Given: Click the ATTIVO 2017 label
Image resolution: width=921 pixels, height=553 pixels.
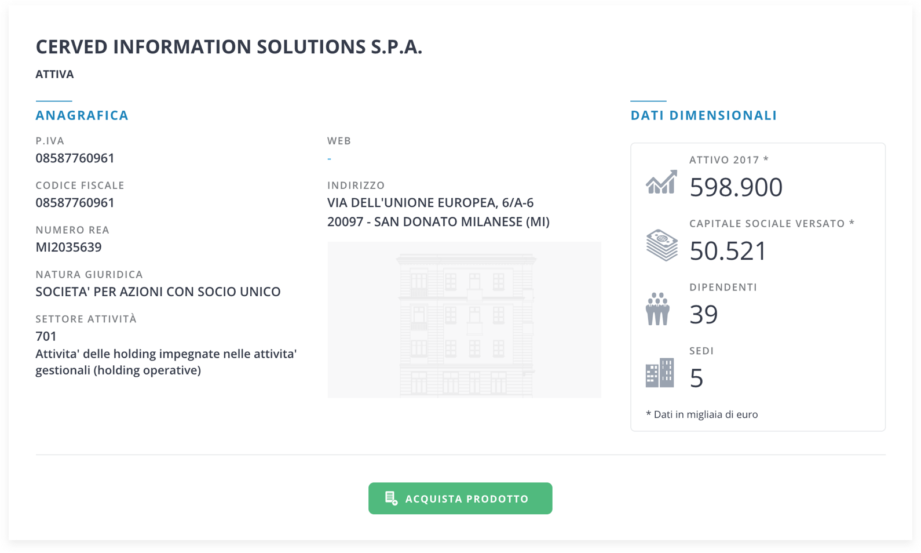Looking at the screenshot, I should point(729,160).
